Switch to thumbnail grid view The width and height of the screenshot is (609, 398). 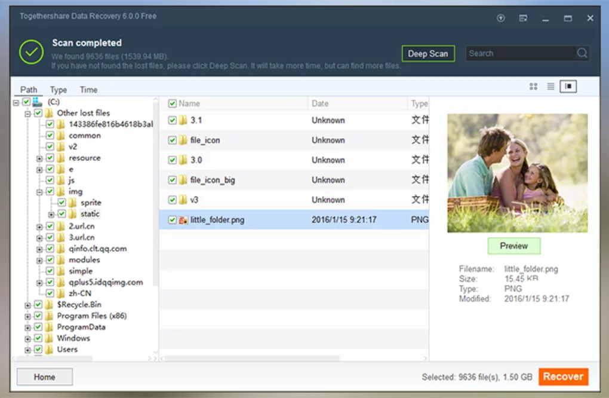pos(533,87)
